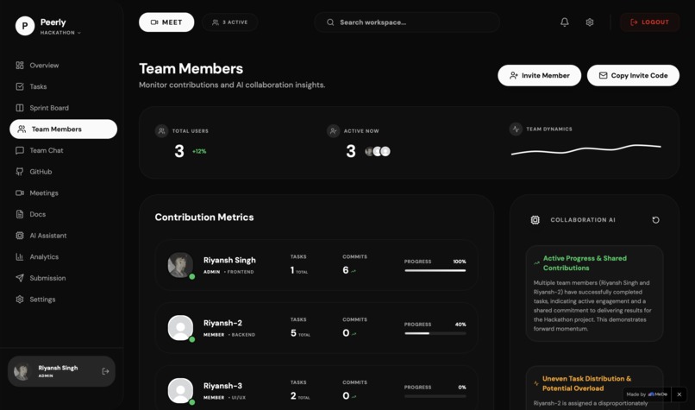Image resolution: width=695 pixels, height=410 pixels.
Task: Click the Logout button
Action: 649,22
